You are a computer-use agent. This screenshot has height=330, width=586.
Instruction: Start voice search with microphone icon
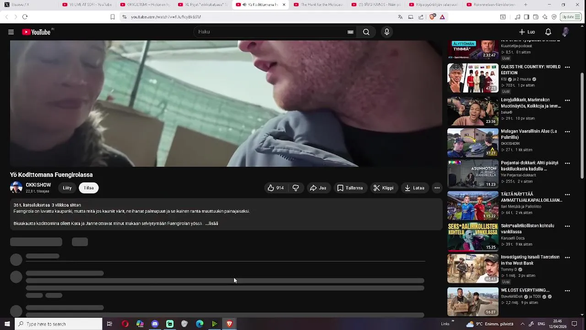tap(387, 32)
